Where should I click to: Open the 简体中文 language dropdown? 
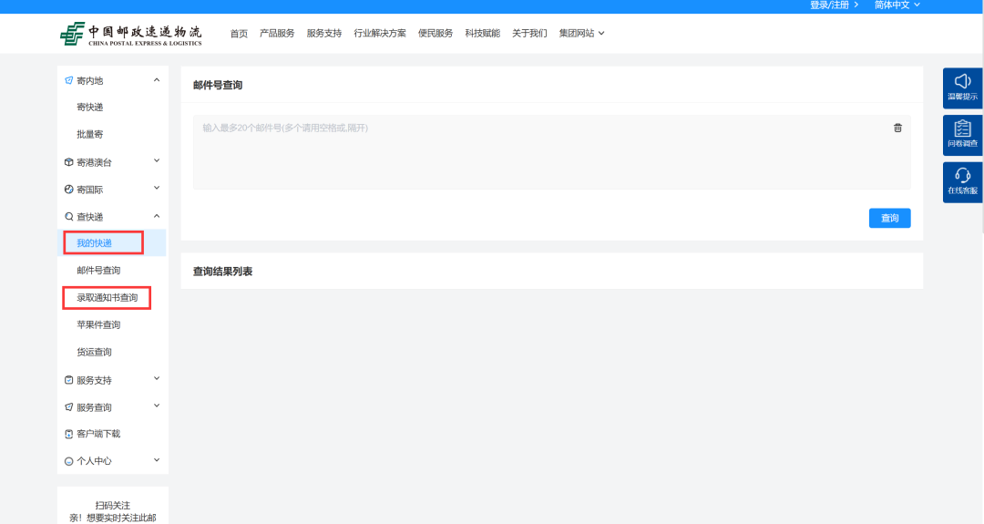point(897,5)
